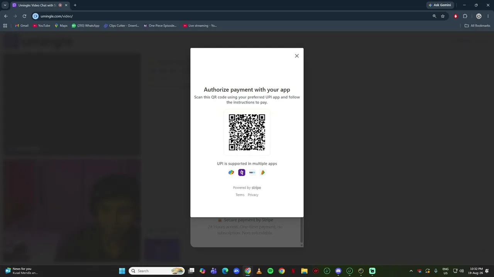Open the Windows Start menu
Viewport: 494px width, 277px height.
pyautogui.click(x=122, y=271)
